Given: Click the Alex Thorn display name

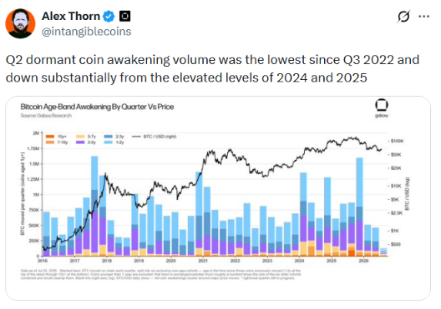Looking at the screenshot, I should tap(71, 17).
